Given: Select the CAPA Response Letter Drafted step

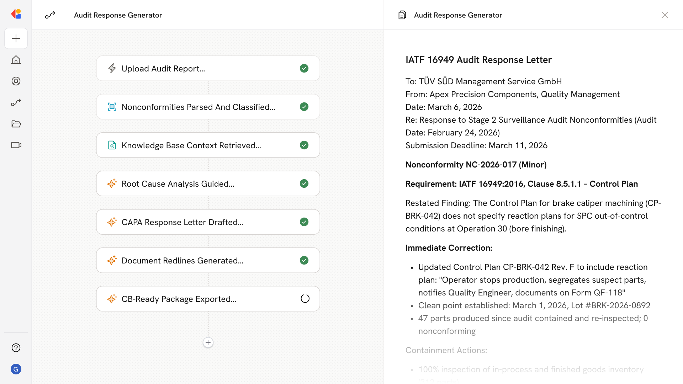Looking at the screenshot, I should point(182,222).
